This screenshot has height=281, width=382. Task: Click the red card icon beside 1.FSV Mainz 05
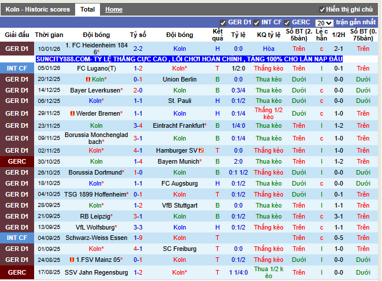(x=72, y=260)
